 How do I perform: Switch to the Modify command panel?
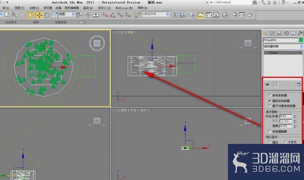tap(272, 33)
